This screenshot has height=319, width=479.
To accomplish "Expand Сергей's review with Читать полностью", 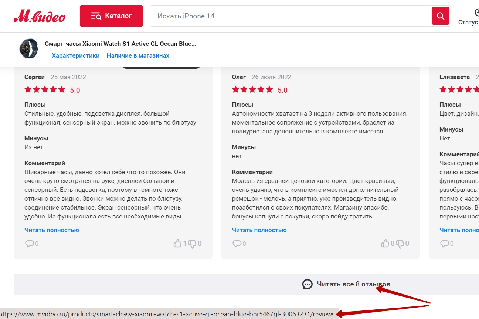I will point(52,230).
